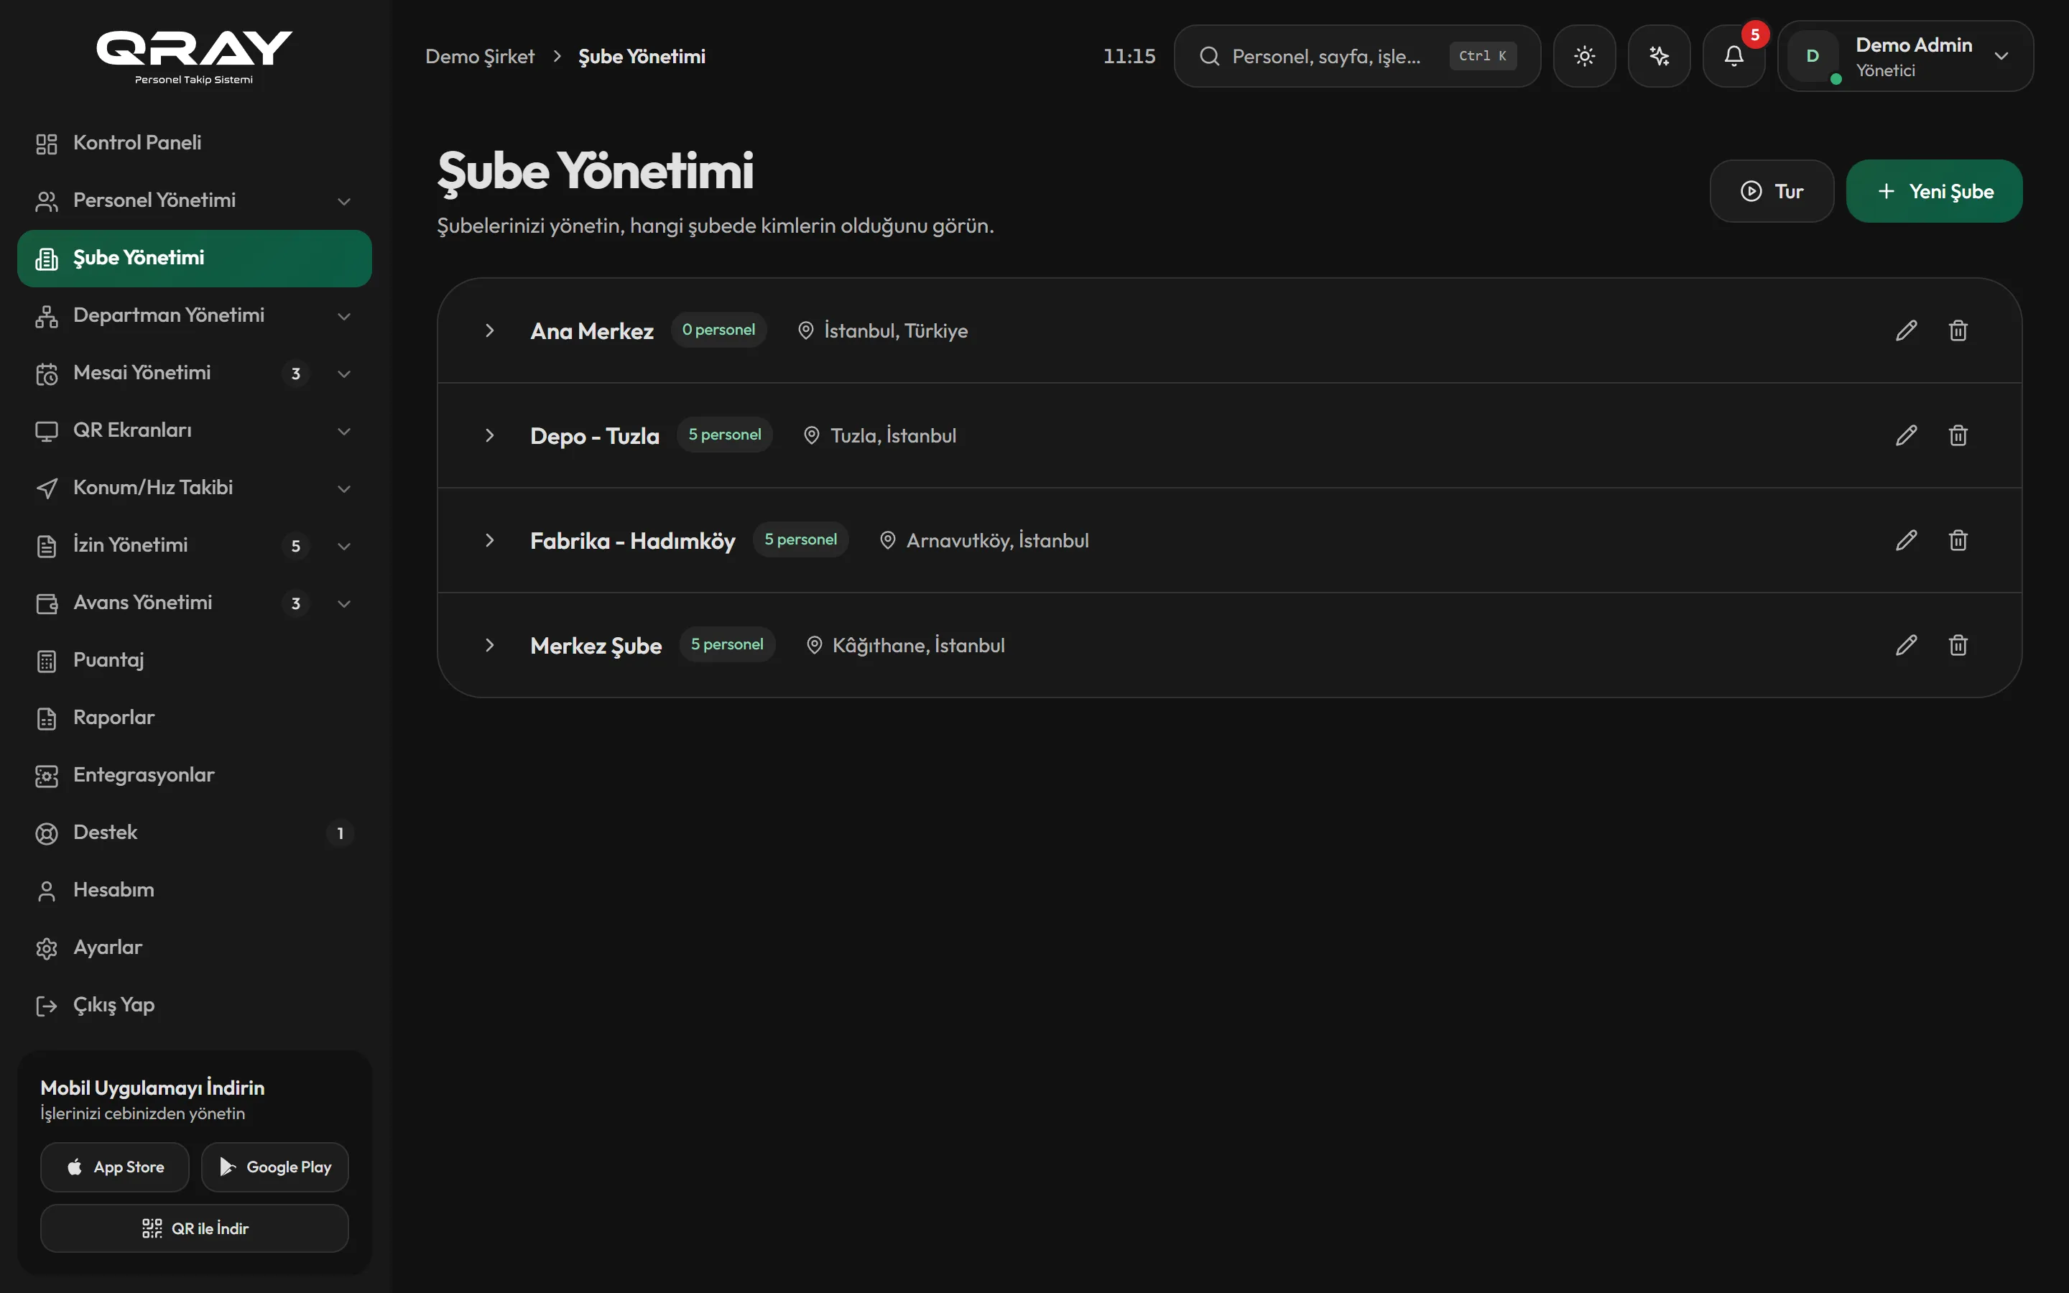2069x1293 pixels.
Task: Delete the Depo - Tuzla branch
Action: (1958, 435)
